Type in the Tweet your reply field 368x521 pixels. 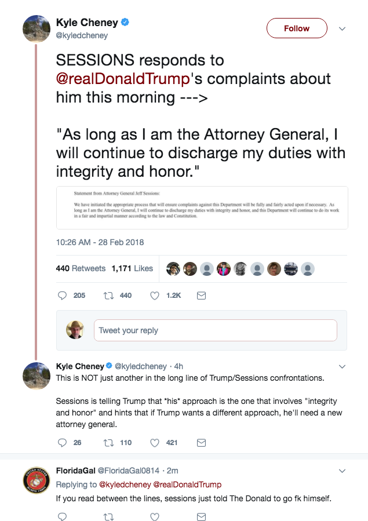pyautogui.click(x=215, y=330)
